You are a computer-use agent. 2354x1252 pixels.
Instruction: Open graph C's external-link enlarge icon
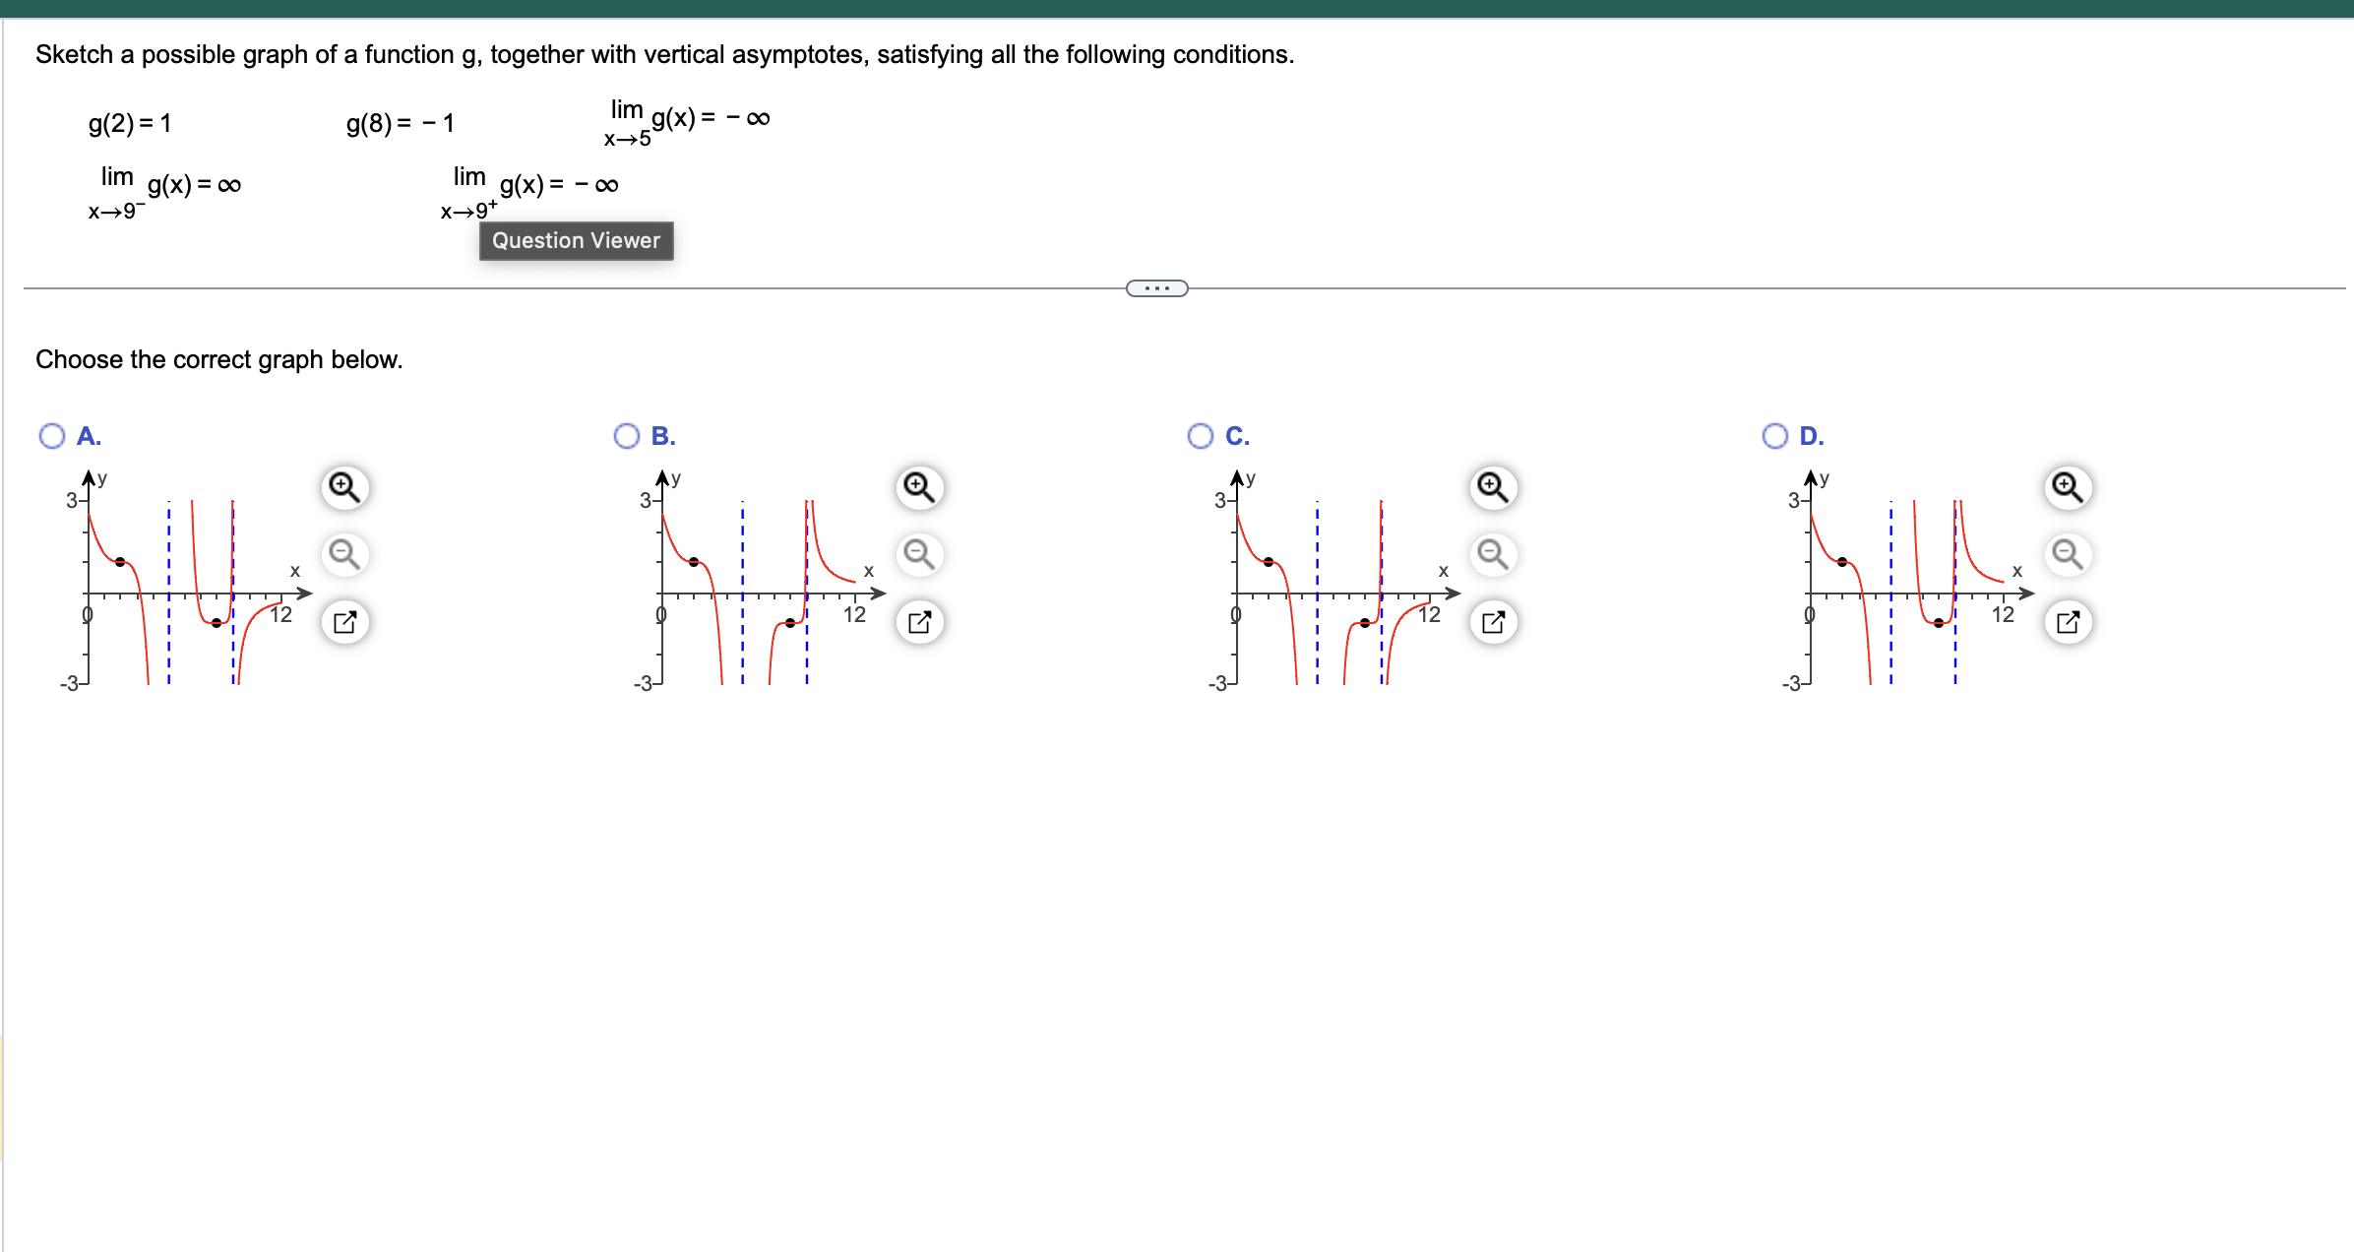point(1492,621)
